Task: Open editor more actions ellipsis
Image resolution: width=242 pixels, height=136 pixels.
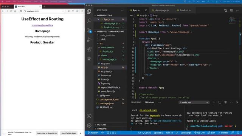Action: 237,10
